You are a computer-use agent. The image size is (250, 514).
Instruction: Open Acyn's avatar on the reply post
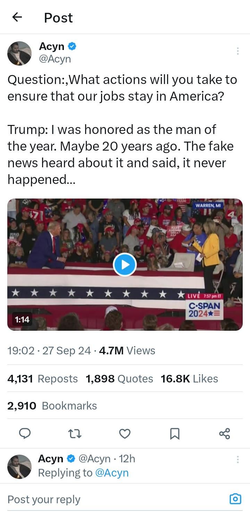click(19, 466)
